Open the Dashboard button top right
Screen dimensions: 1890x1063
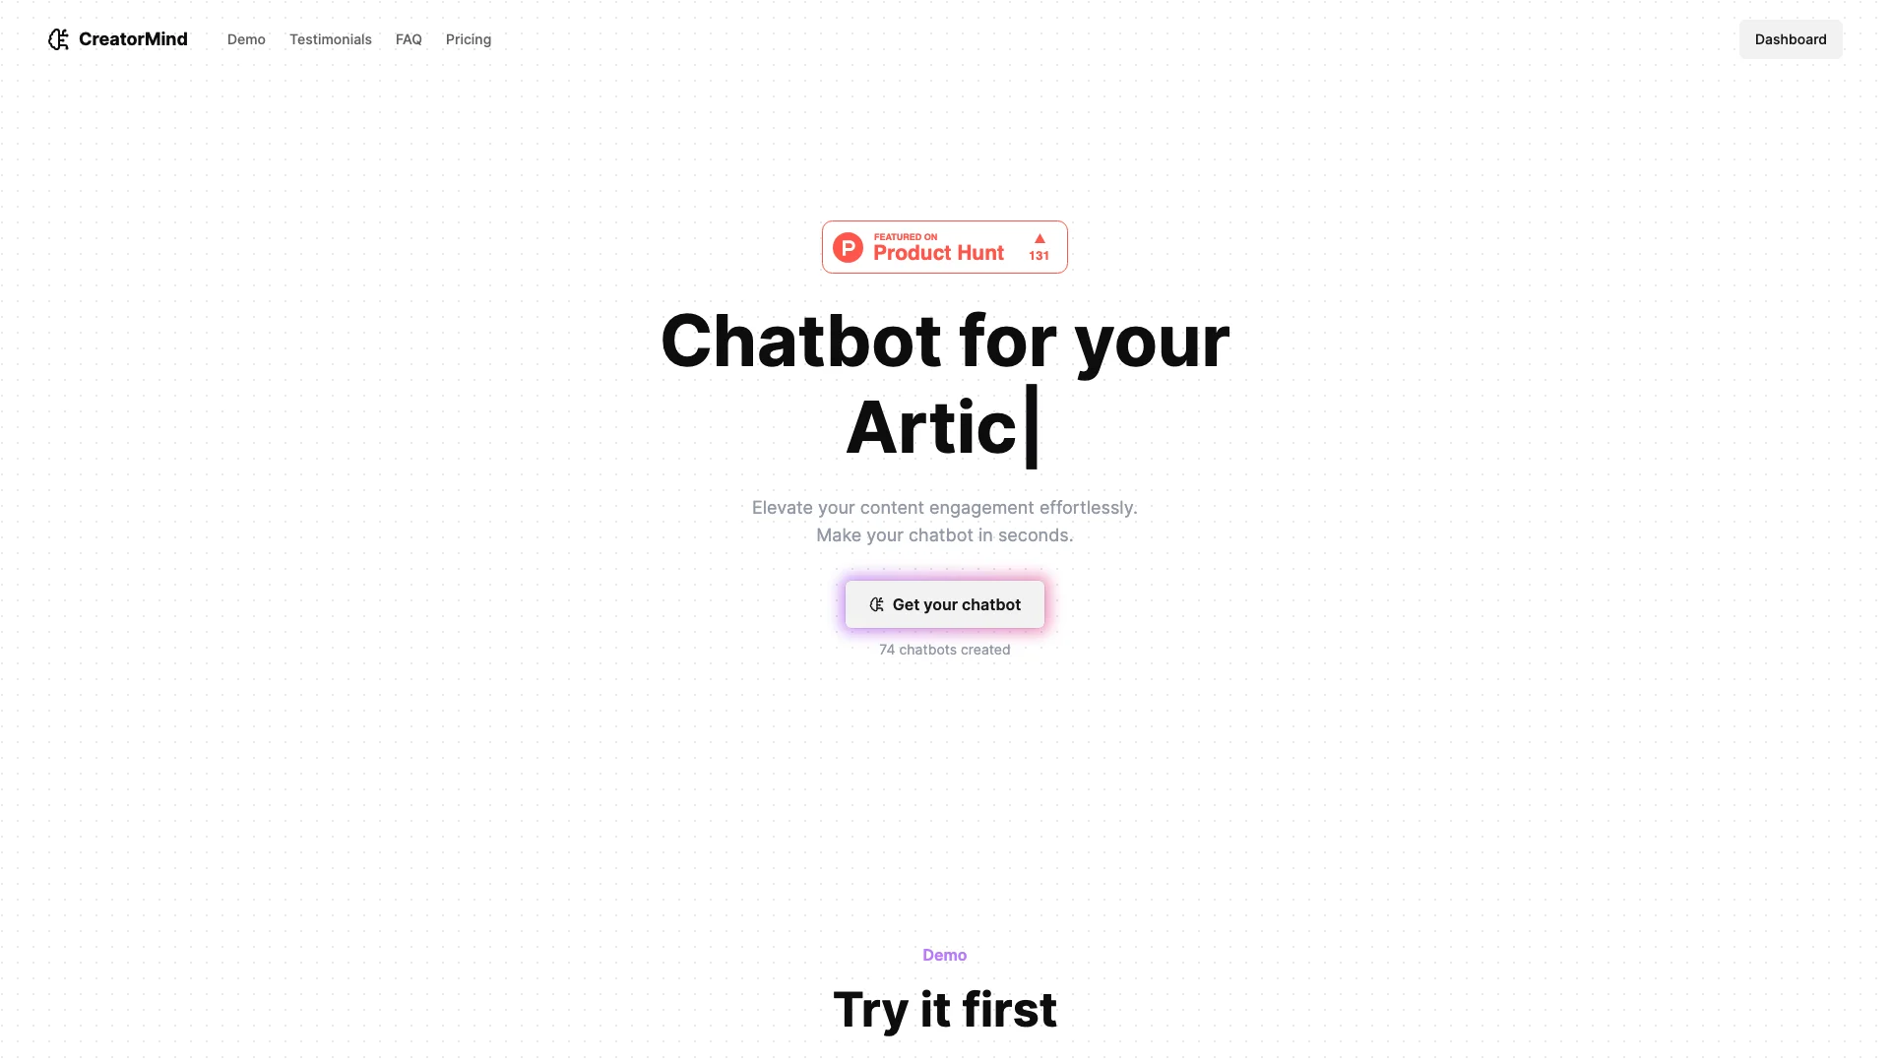[1790, 39]
